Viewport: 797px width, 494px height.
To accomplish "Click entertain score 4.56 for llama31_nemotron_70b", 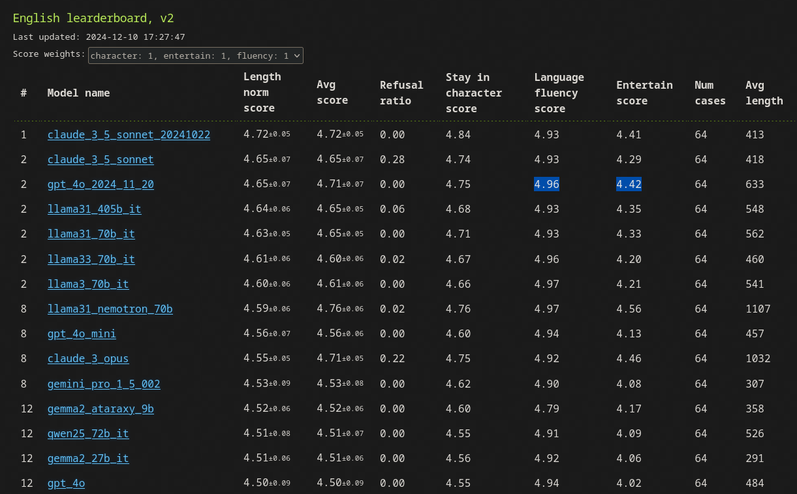I will coord(629,309).
